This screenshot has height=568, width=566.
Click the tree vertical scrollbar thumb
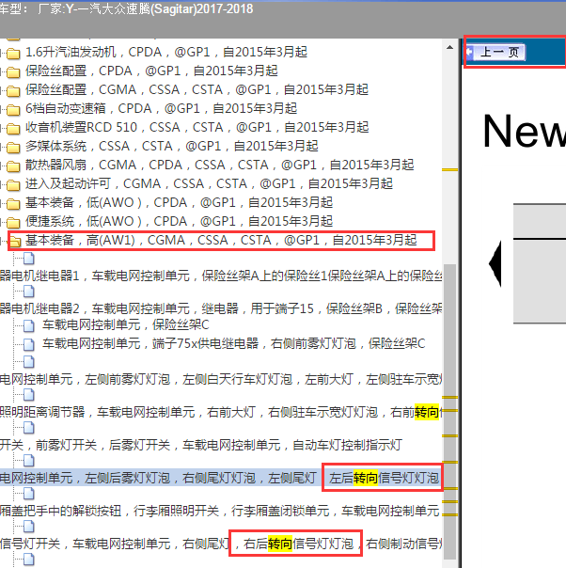click(x=449, y=412)
